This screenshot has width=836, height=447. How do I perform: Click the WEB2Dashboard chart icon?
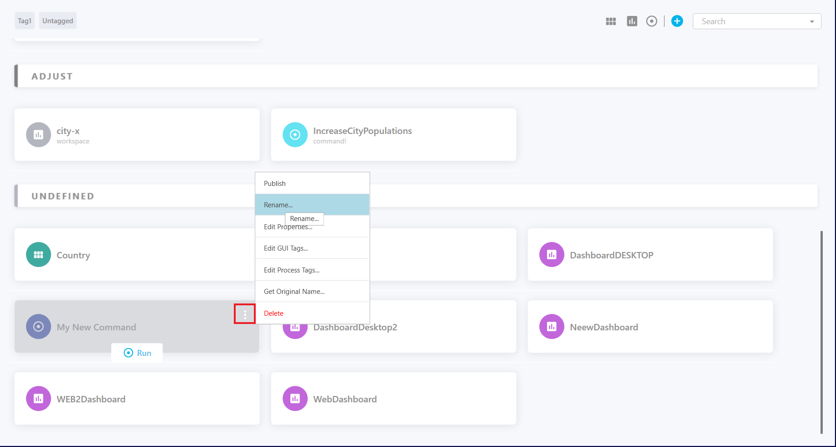click(x=38, y=398)
